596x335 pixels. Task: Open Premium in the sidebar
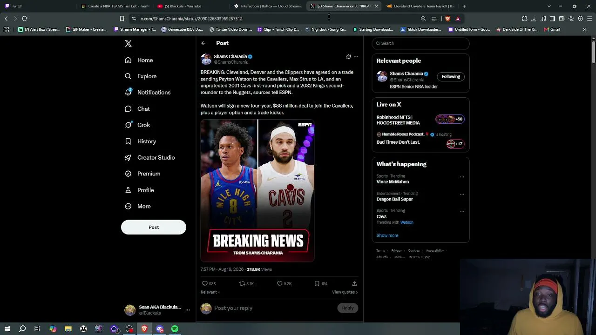[142, 174]
